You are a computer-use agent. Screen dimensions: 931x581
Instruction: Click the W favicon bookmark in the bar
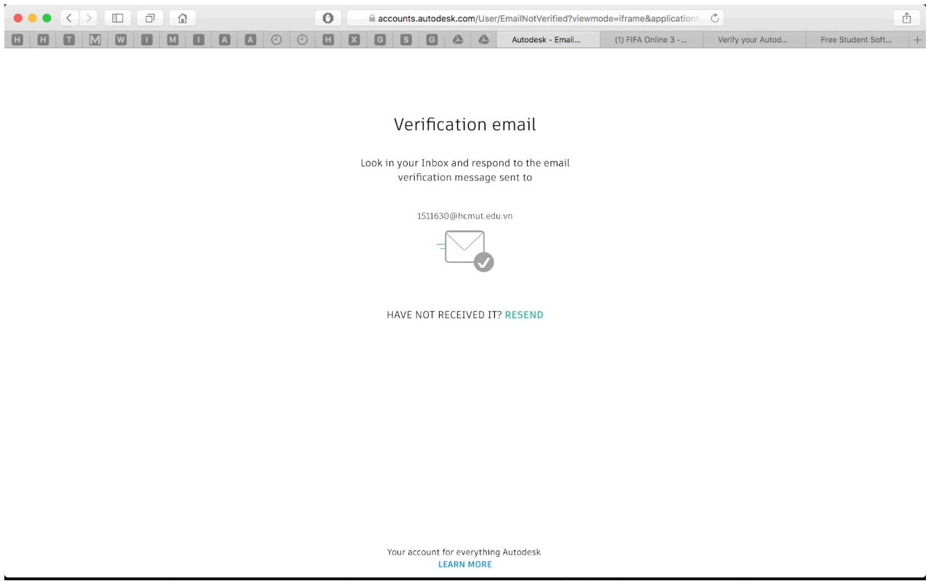point(120,40)
